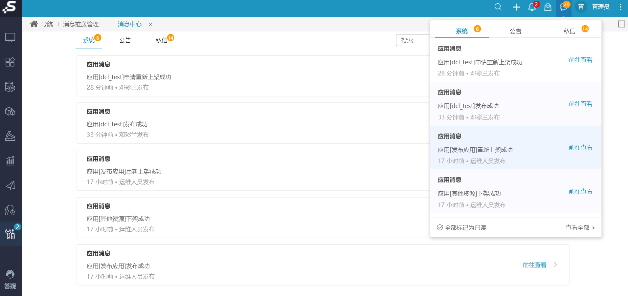
Task: Click 查看全部 > link
Action: [x=580, y=228]
